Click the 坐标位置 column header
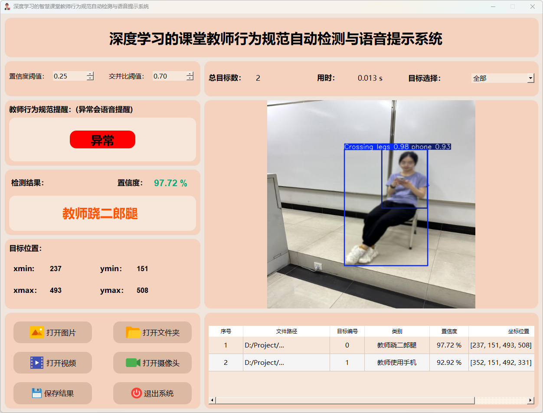The image size is (543, 413). click(501, 331)
